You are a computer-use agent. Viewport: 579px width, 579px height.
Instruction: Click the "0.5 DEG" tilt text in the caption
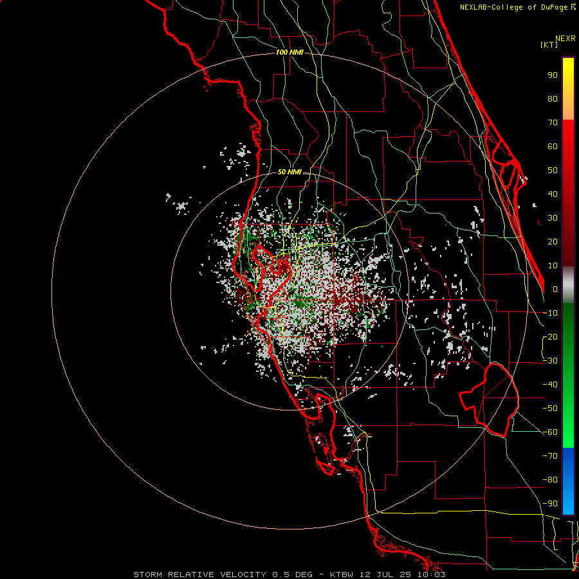tap(292, 574)
